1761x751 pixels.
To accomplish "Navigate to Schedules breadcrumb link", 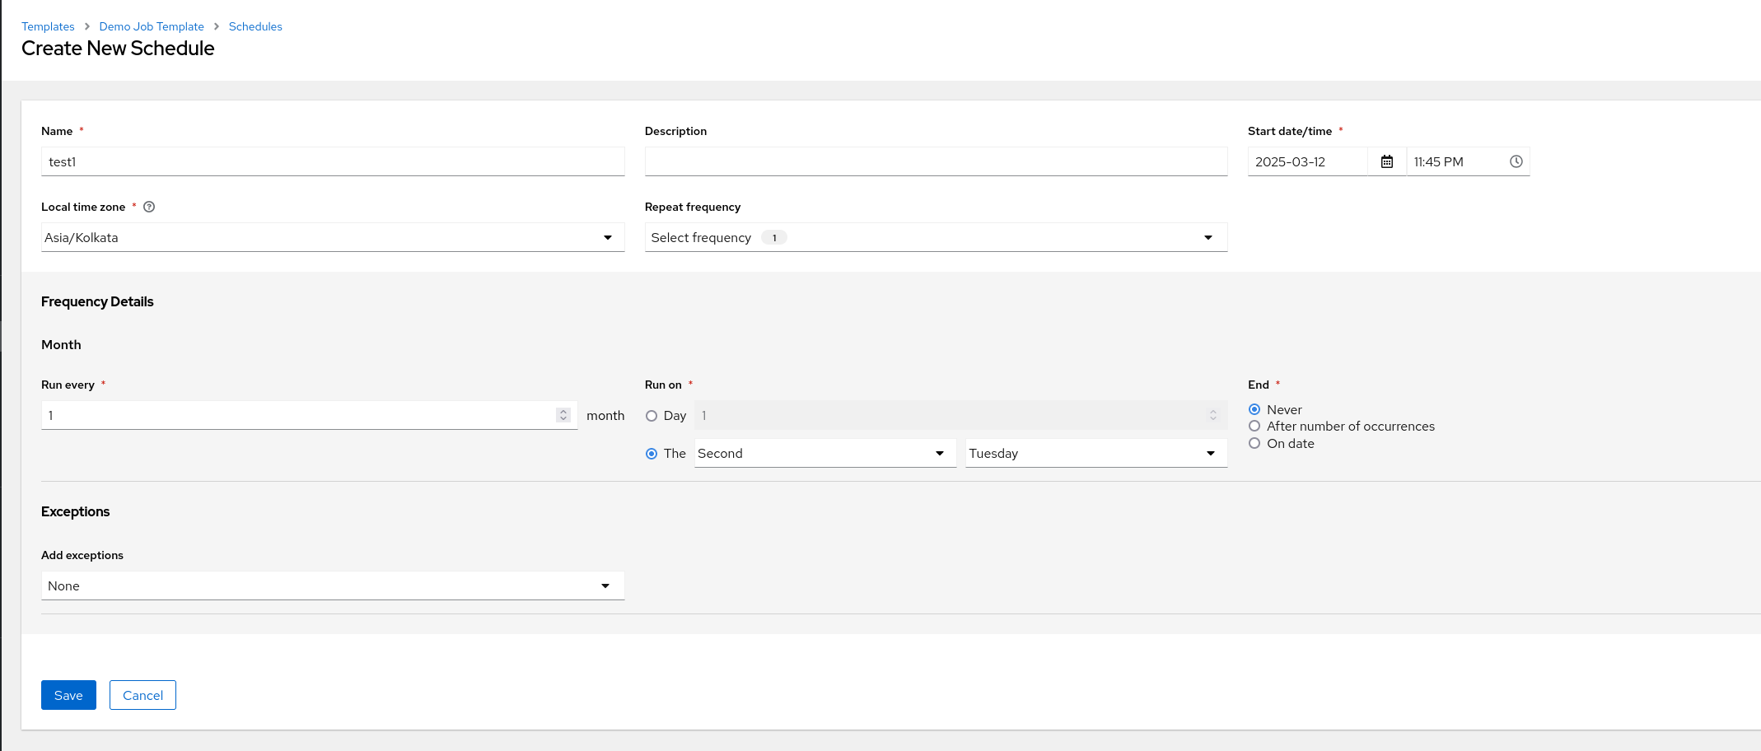I will coord(255,27).
